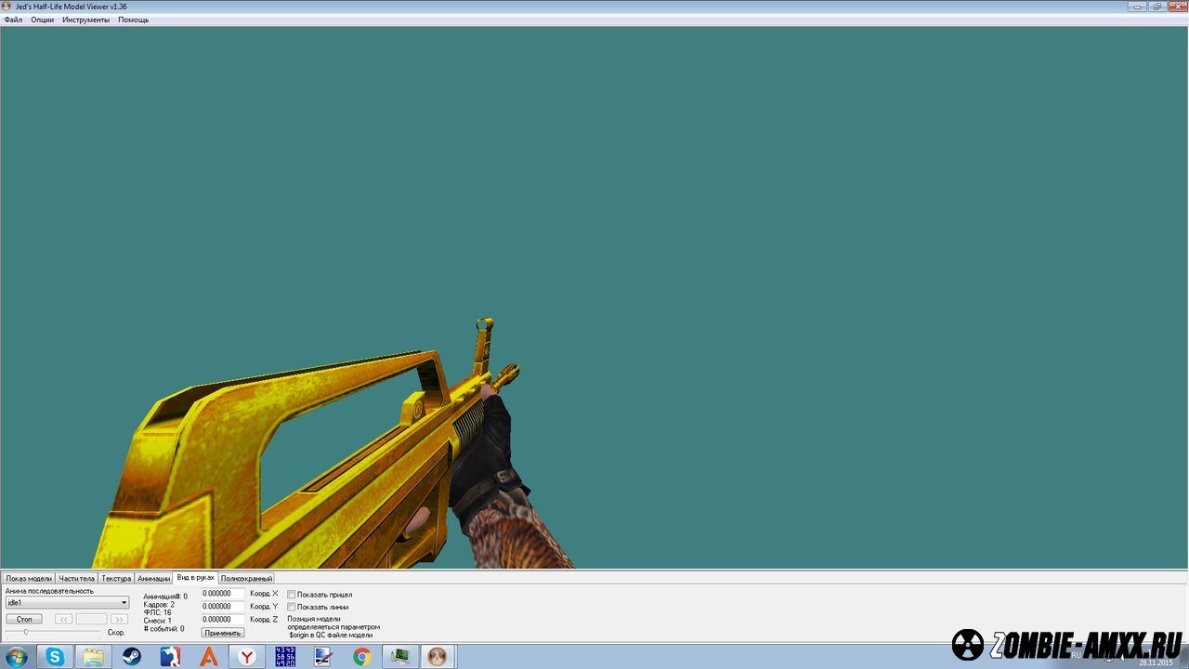
Task: Open Yandex Browser from the taskbar
Action: (247, 657)
